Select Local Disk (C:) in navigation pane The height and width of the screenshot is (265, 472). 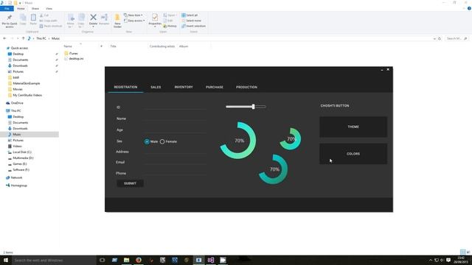point(20,152)
